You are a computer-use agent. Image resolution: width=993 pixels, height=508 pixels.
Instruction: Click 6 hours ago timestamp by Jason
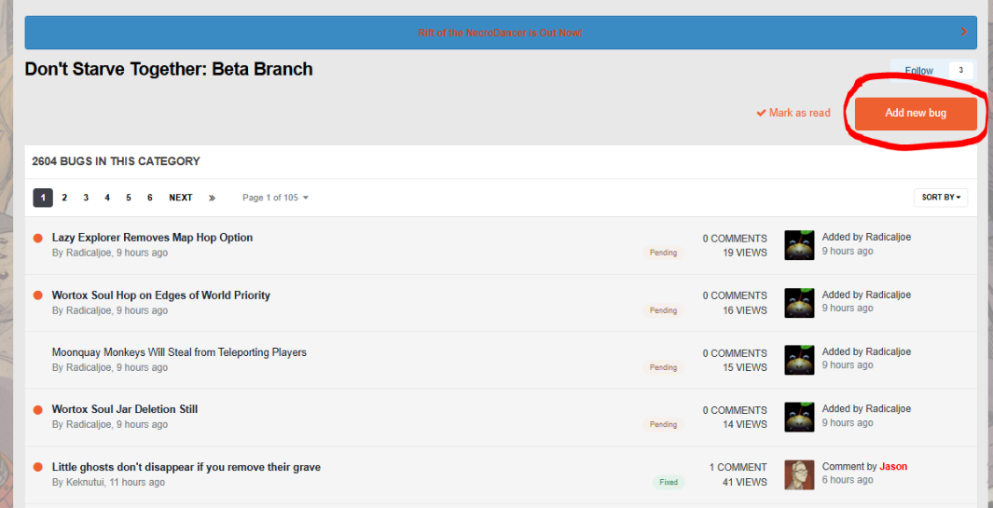[848, 479]
